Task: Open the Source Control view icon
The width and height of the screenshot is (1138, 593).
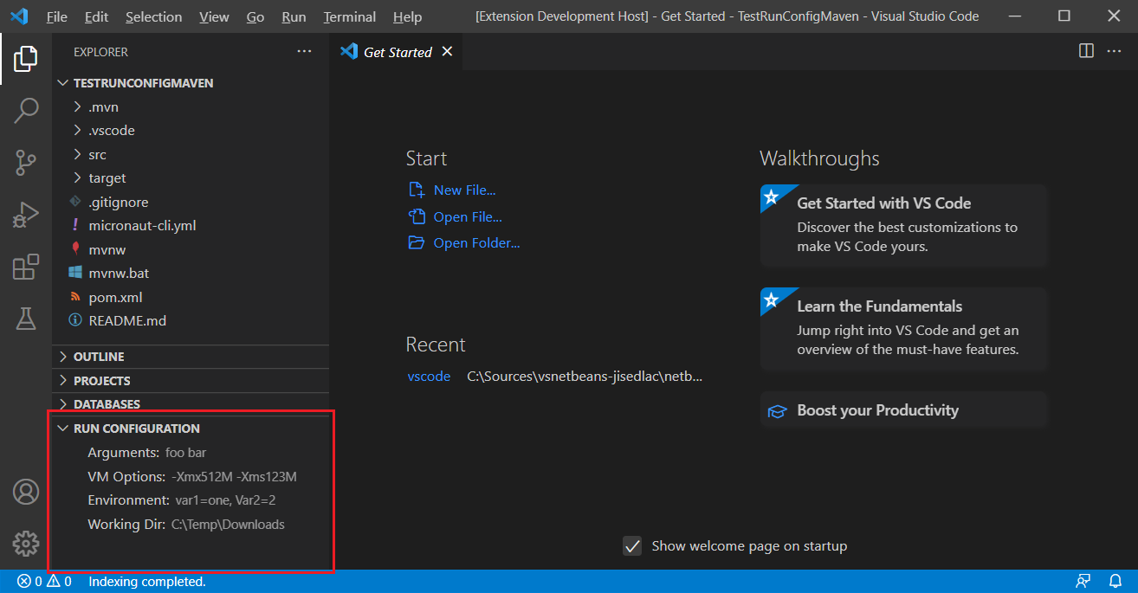Action: point(26,162)
